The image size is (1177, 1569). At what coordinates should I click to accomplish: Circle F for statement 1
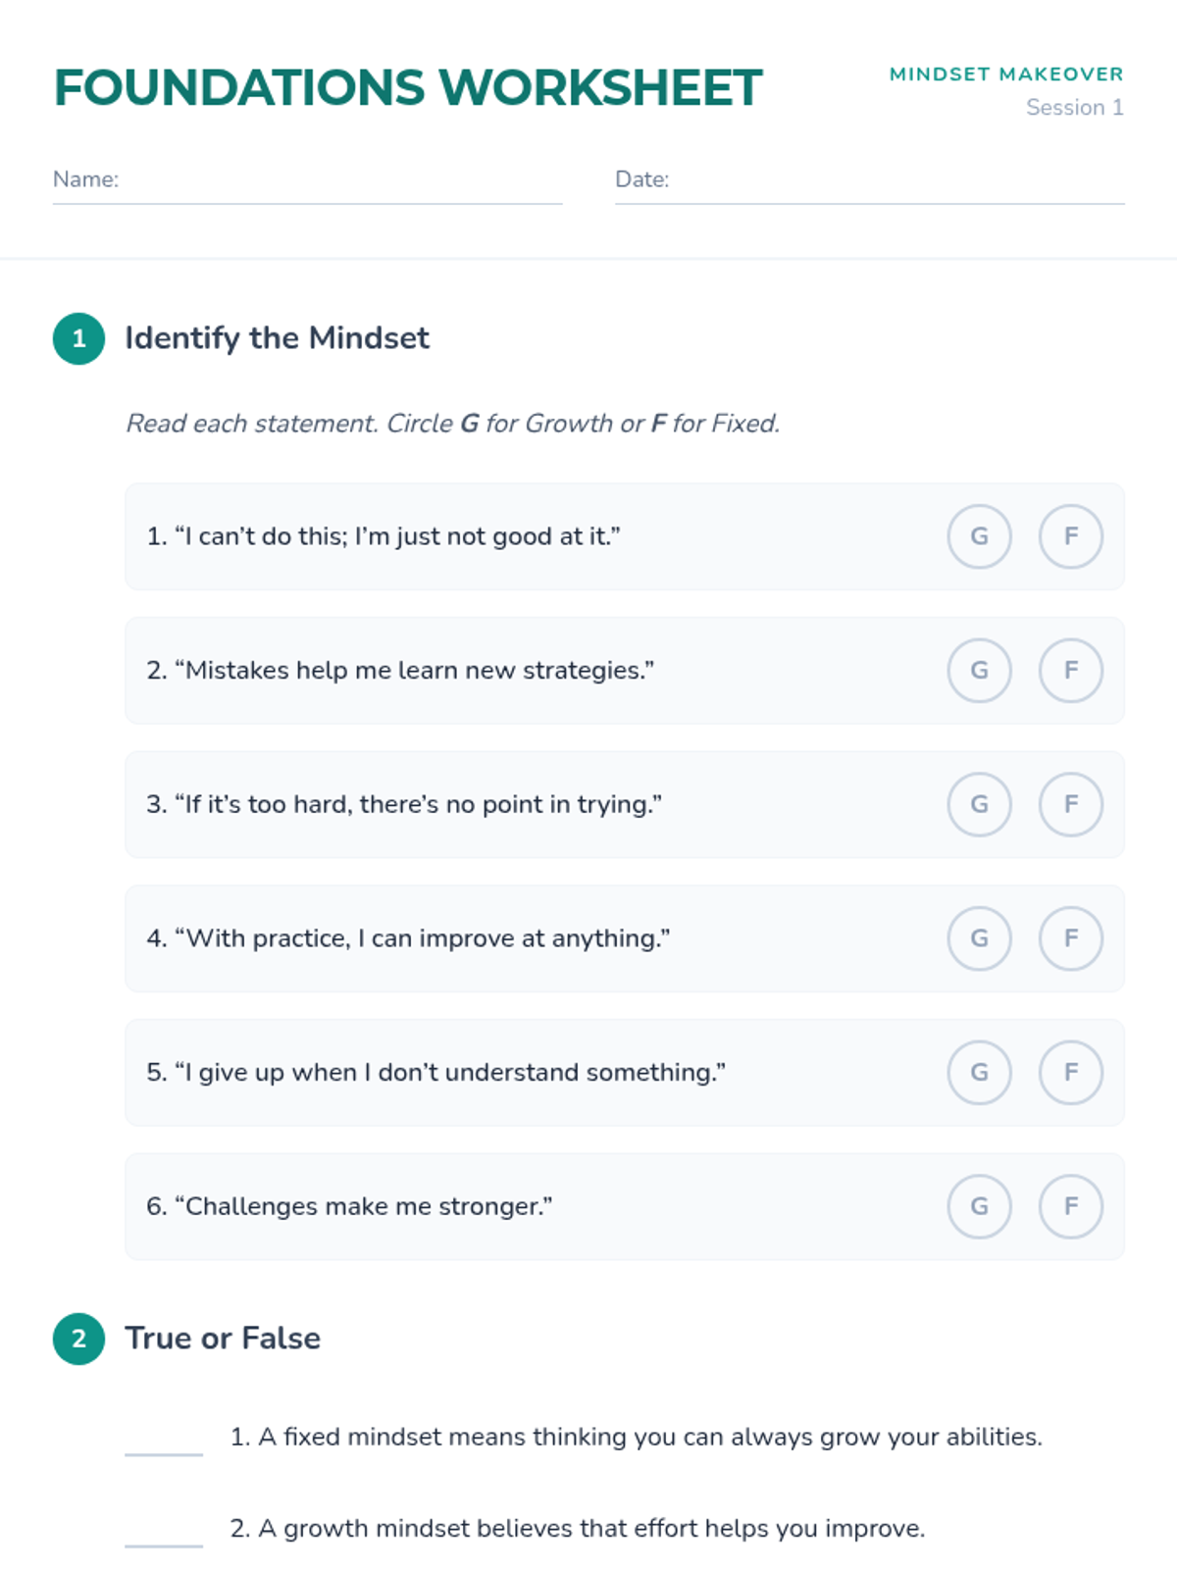pyautogui.click(x=1071, y=536)
